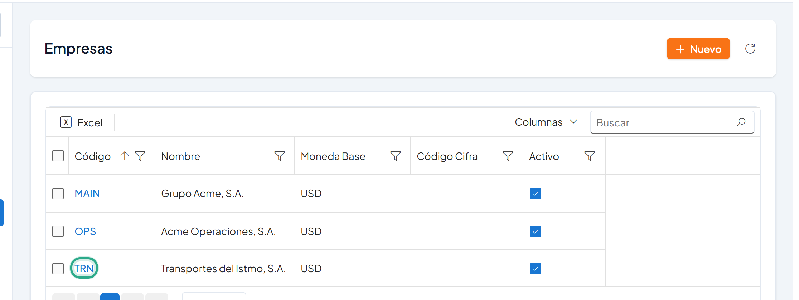Open the Moneda Base column filter
Image resolution: width=799 pixels, height=300 pixels.
396,156
